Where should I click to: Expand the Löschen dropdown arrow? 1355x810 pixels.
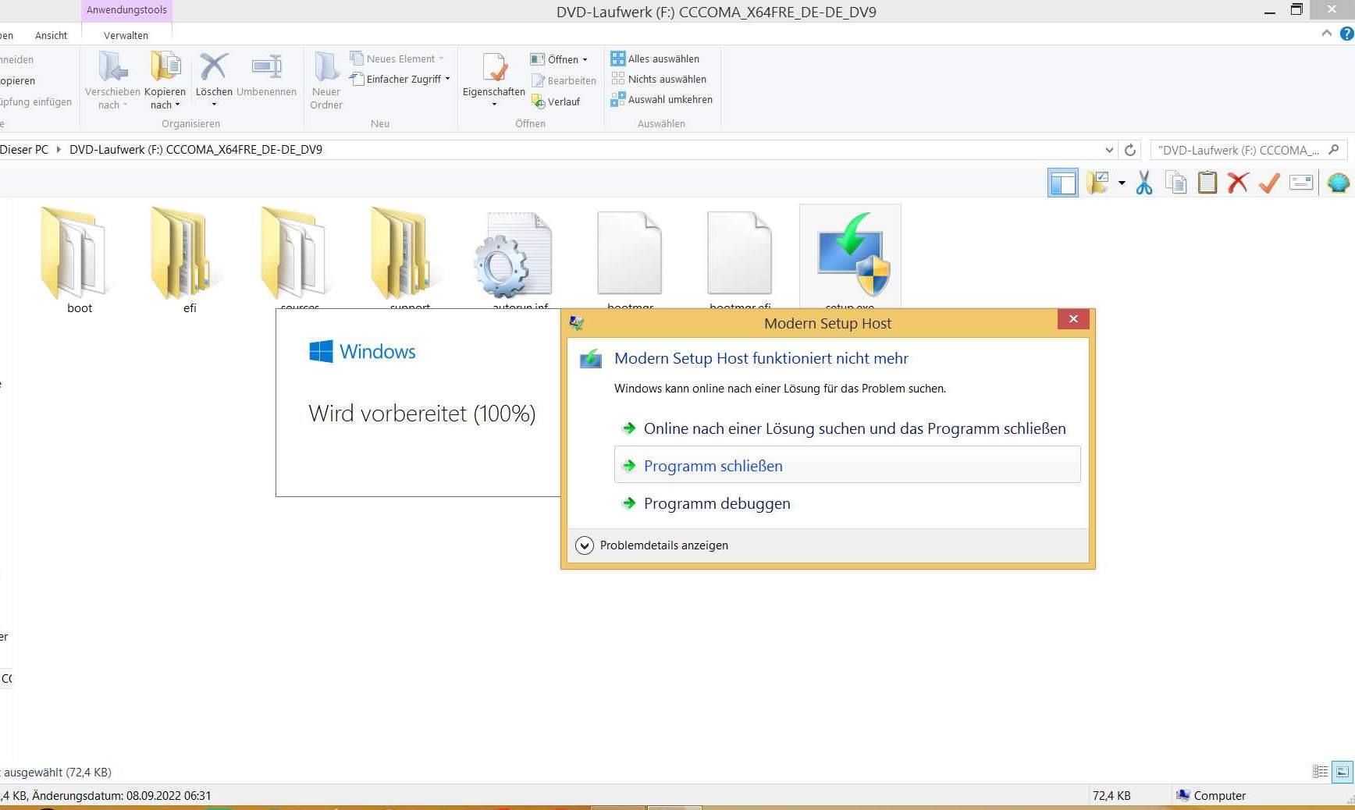coord(214,105)
